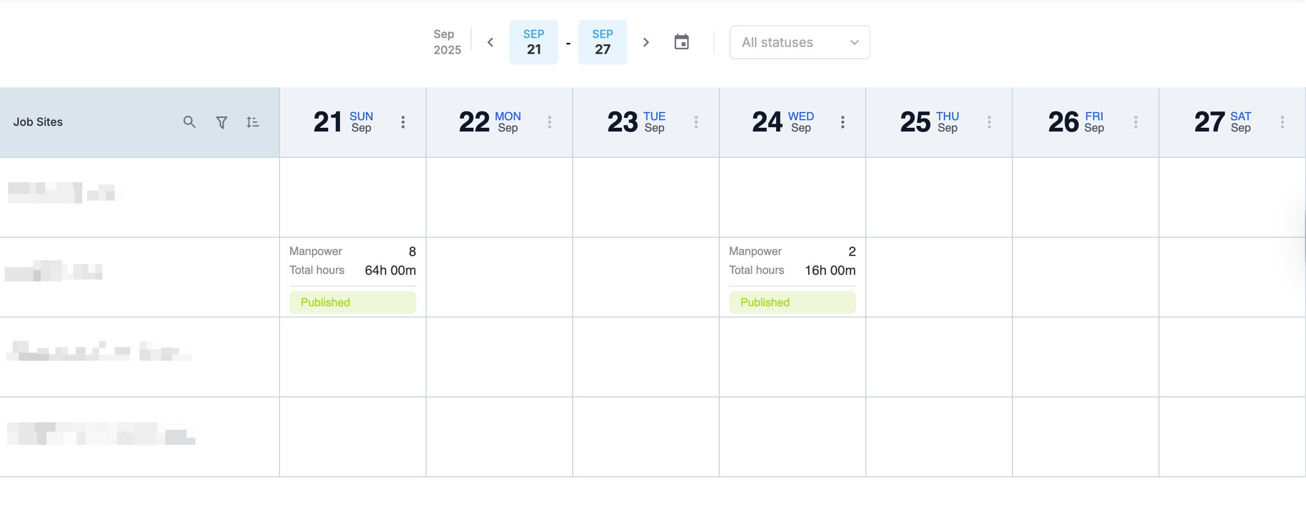
Task: Click the sort icon in Job Sites header
Action: pyautogui.click(x=252, y=122)
